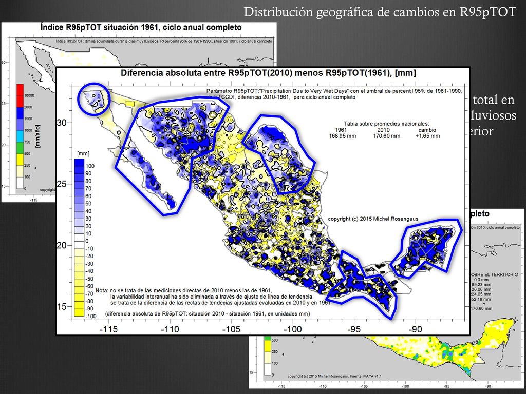526x394 pixels.
Task: Click the "50" value in main map legend
Action: (x=88, y=204)
